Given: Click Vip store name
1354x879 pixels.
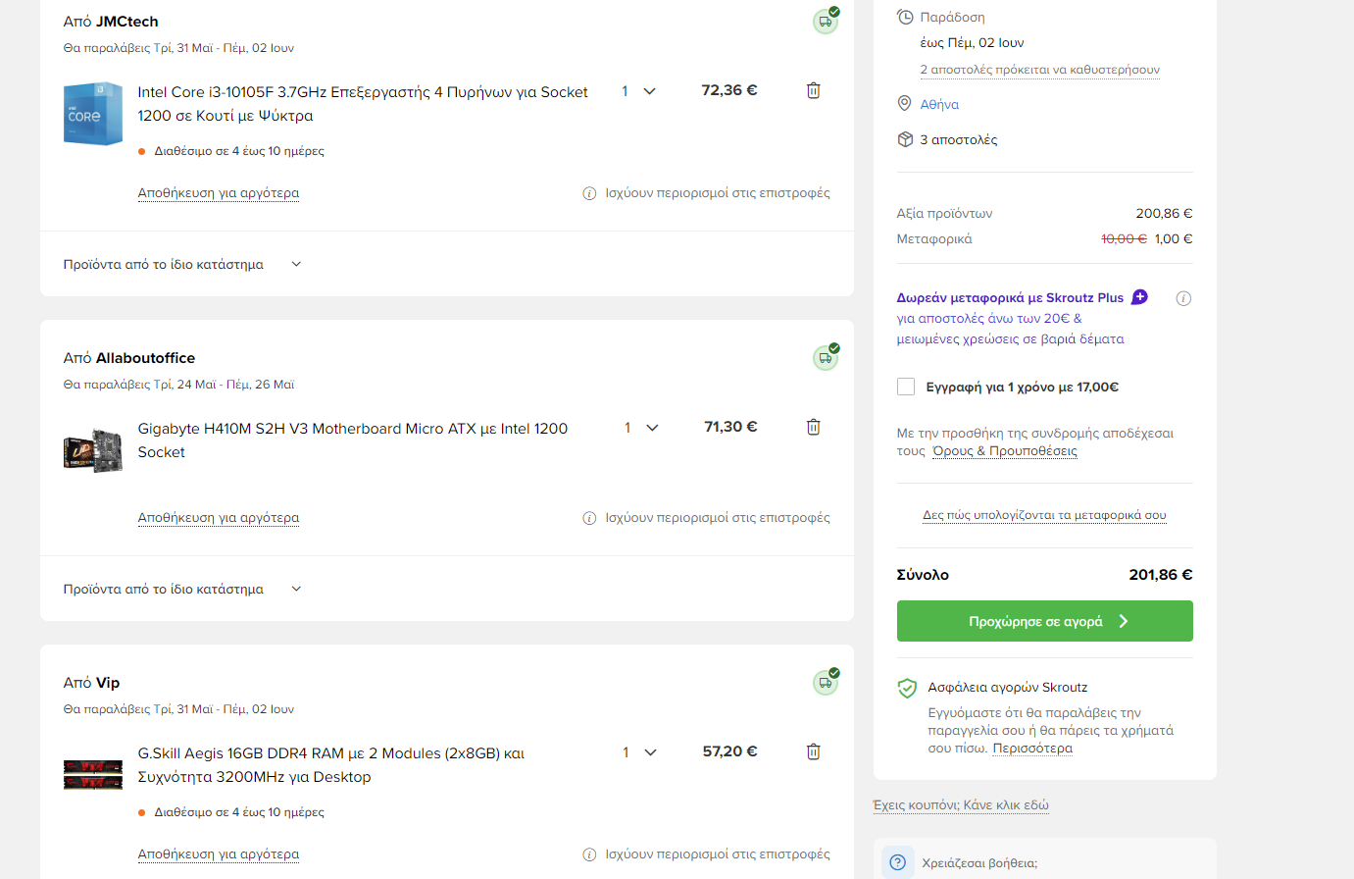Looking at the screenshot, I should click(x=108, y=683).
